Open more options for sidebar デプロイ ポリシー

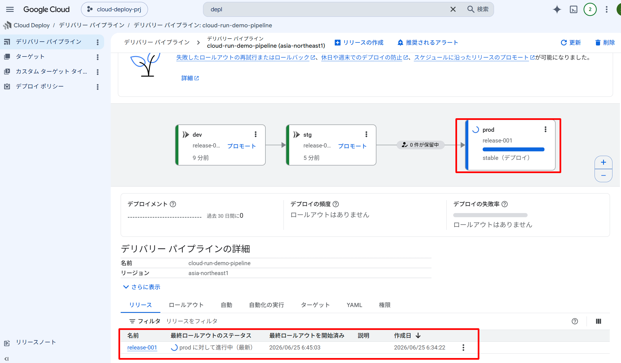click(98, 87)
